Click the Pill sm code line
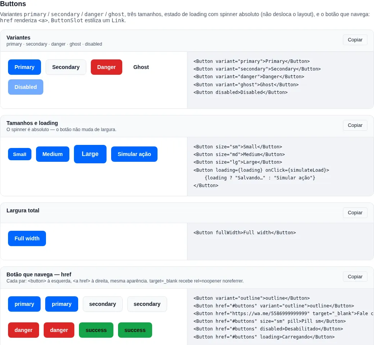 269,321
